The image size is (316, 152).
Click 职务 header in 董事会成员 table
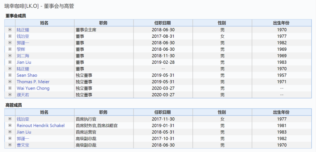pos(104,23)
